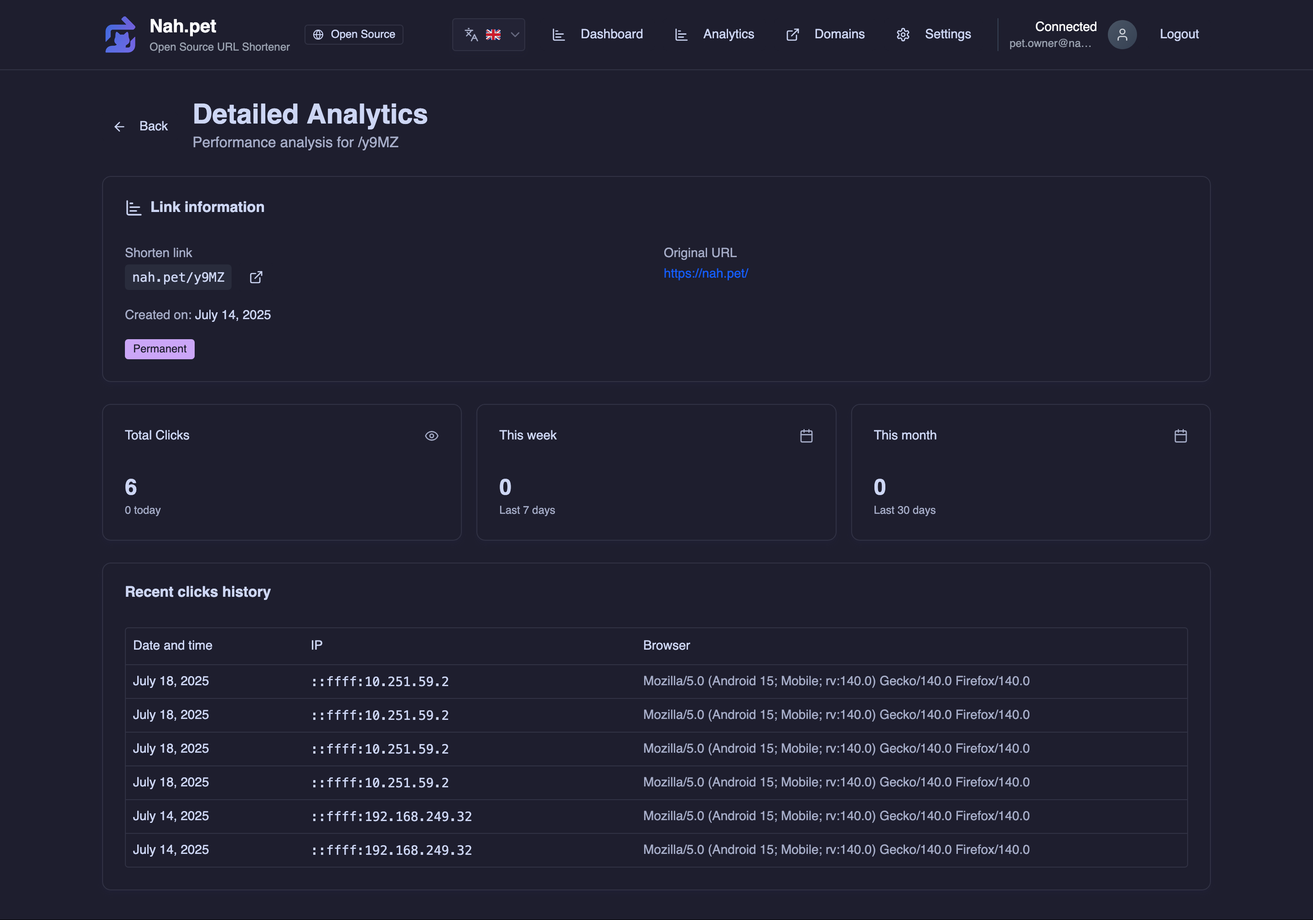Click the calendar icon on This month

1180,436
